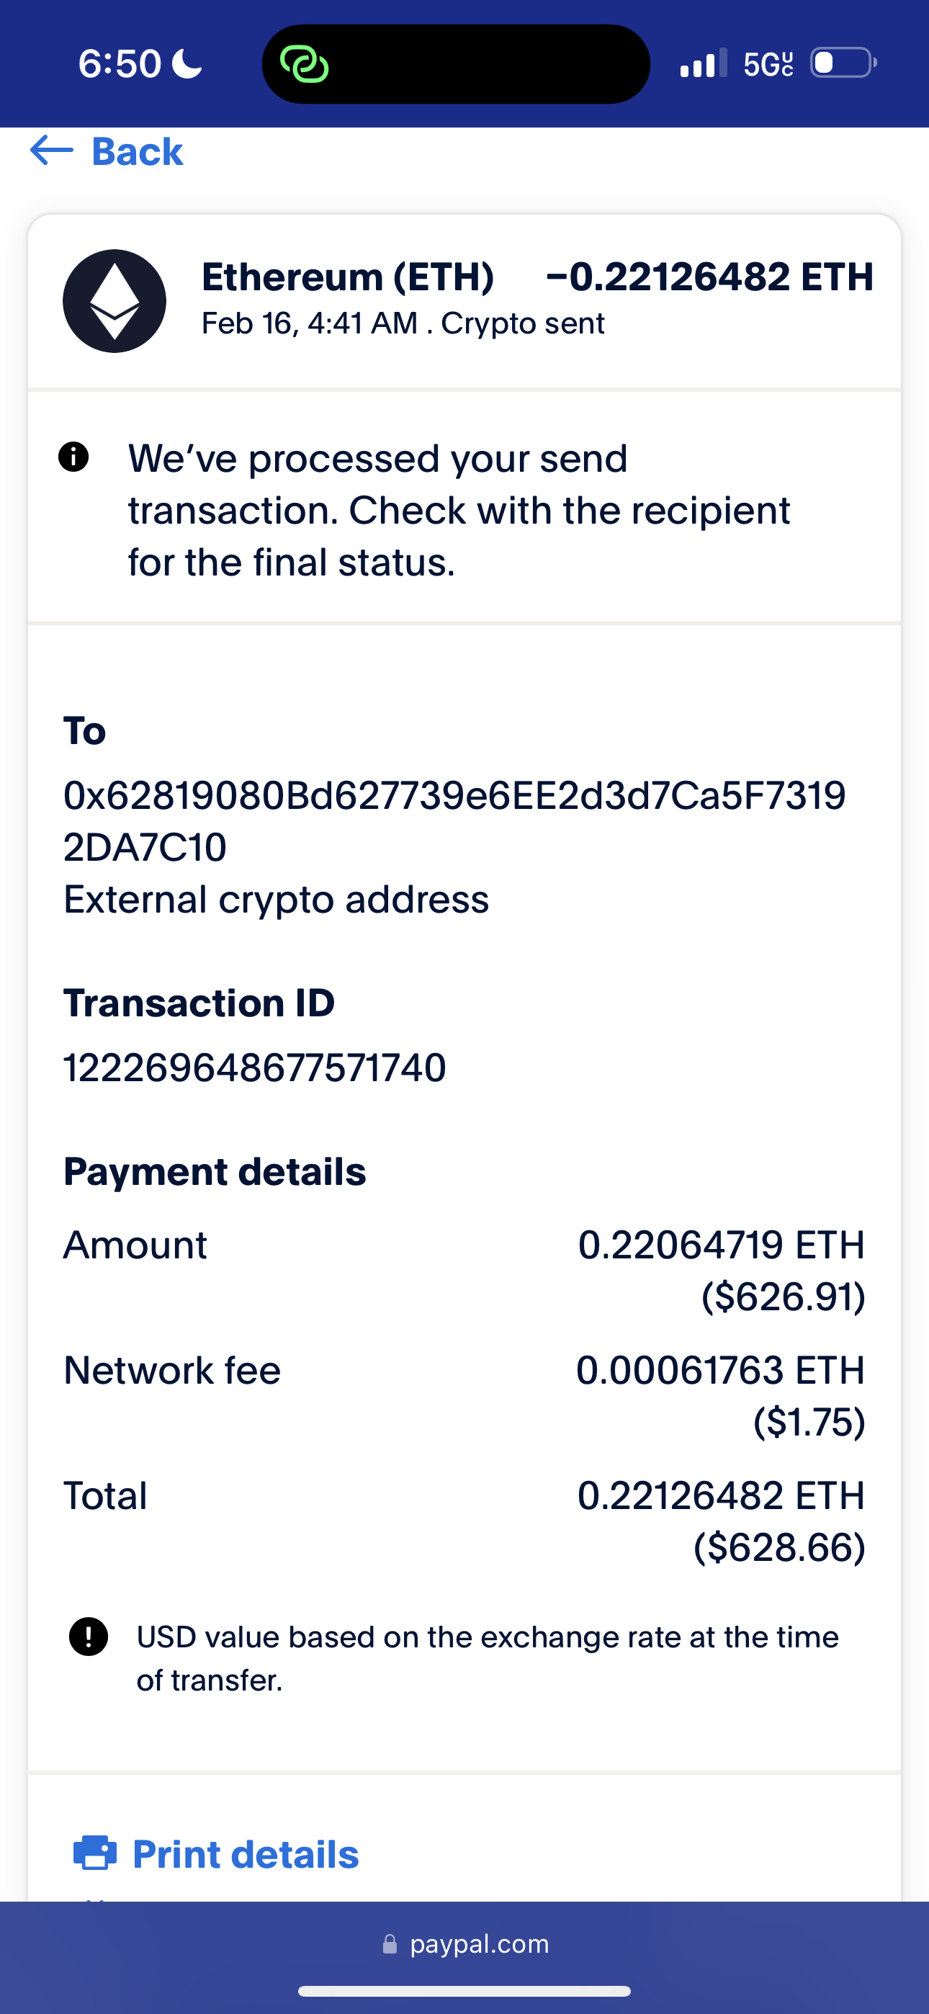Select the Transaction ID number
The height and width of the screenshot is (2014, 929).
pos(254,1068)
